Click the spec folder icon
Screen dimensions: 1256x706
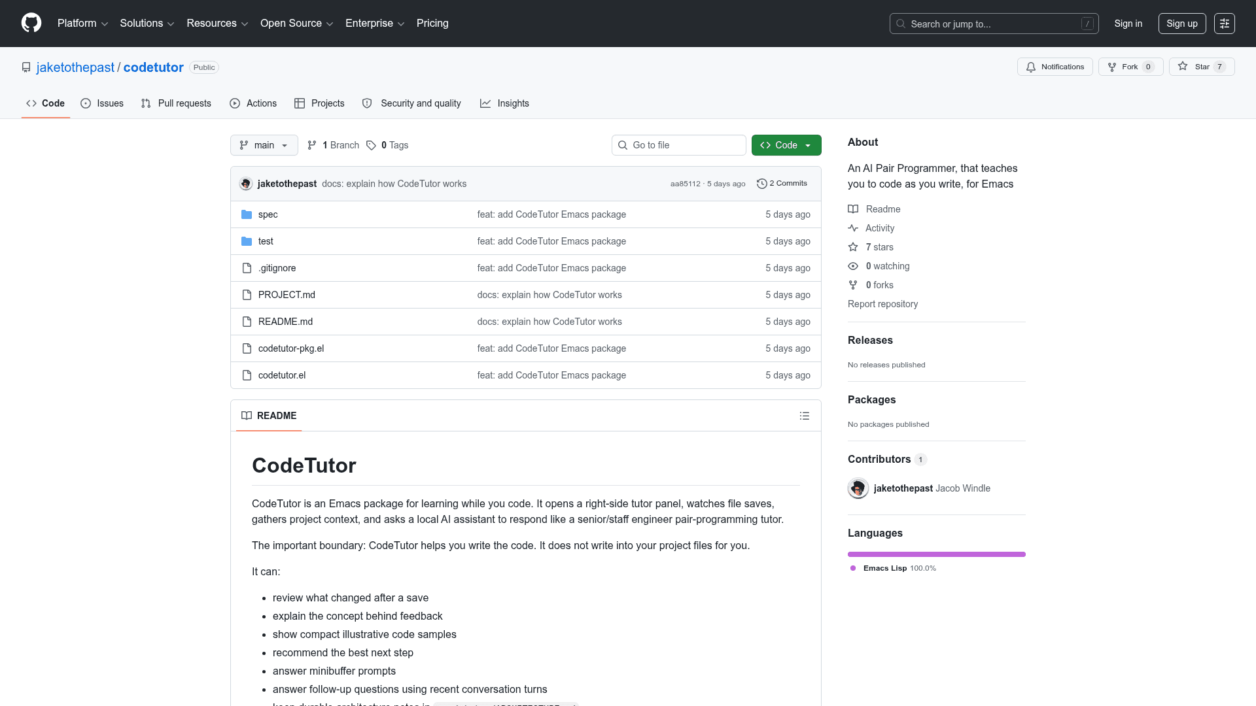247,214
